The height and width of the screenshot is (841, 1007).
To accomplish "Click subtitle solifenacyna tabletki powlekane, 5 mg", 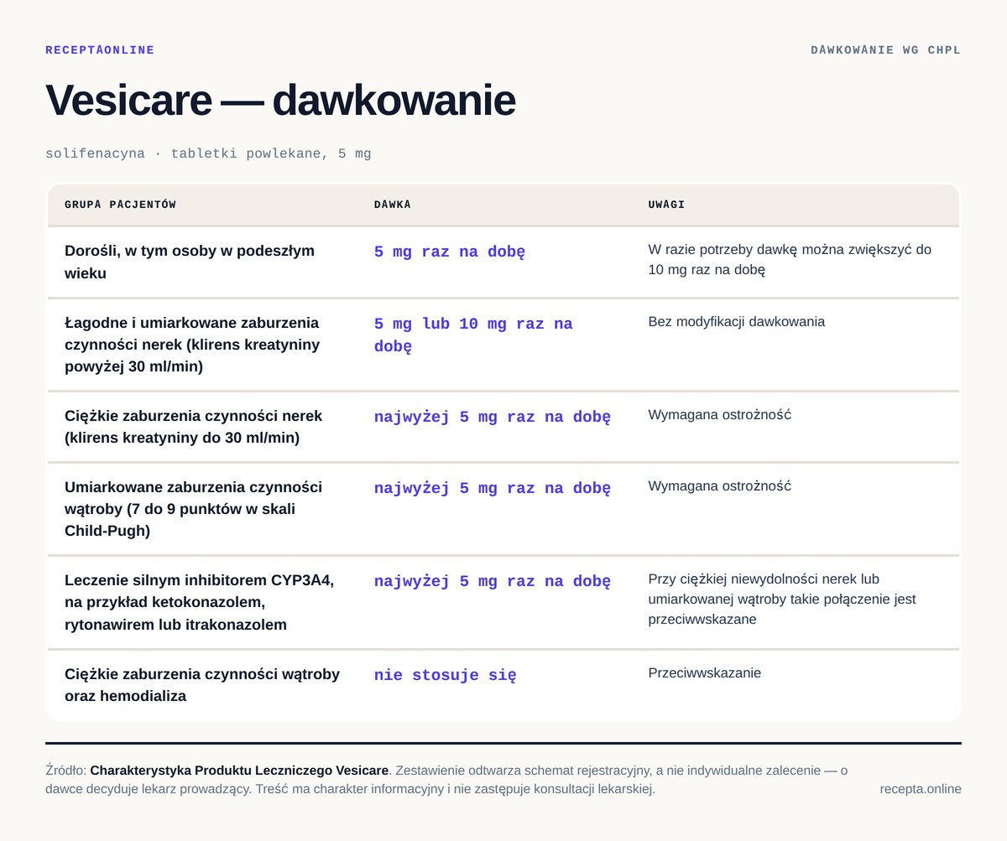I will click(x=208, y=153).
